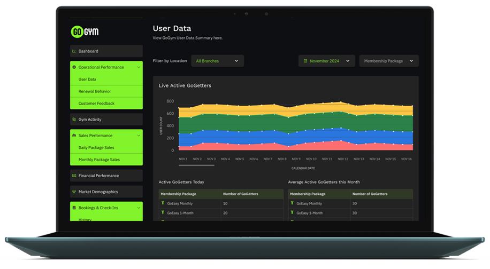Click the NOV 1 axis label
490x269 pixels.
(183, 159)
